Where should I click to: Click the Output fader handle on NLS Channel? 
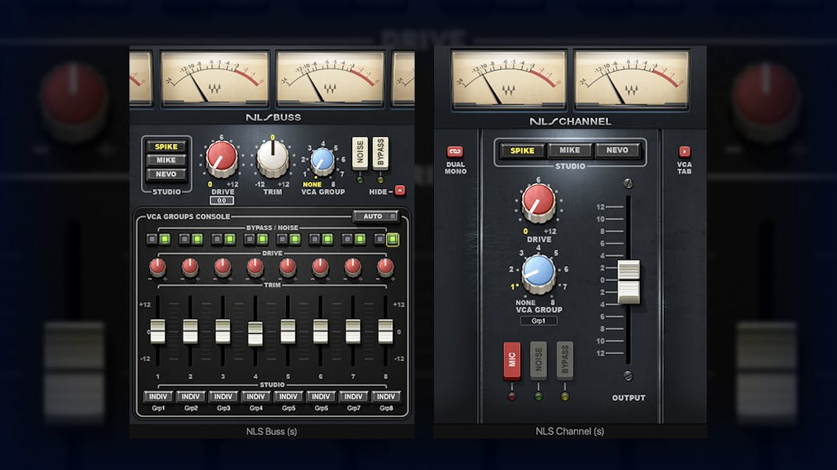[628, 282]
